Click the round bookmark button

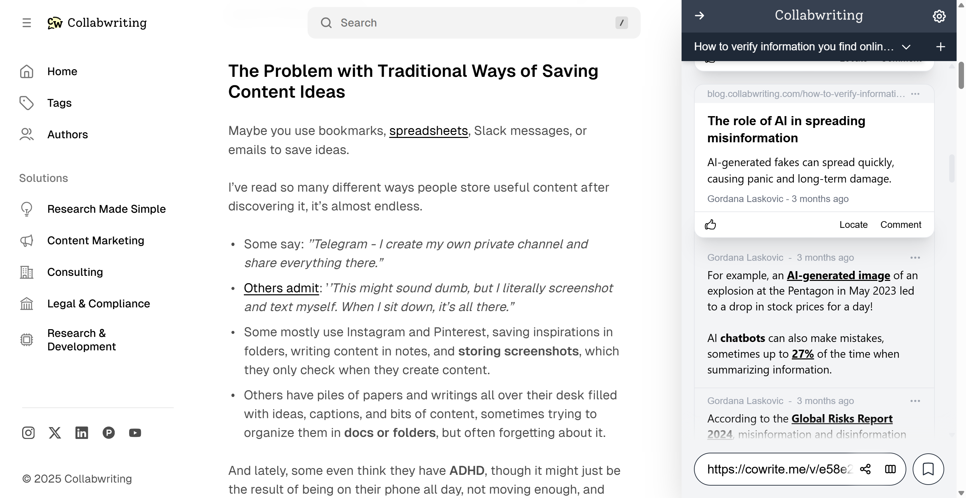(928, 469)
